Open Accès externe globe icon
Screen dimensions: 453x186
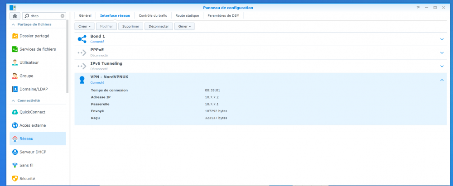tap(15, 125)
